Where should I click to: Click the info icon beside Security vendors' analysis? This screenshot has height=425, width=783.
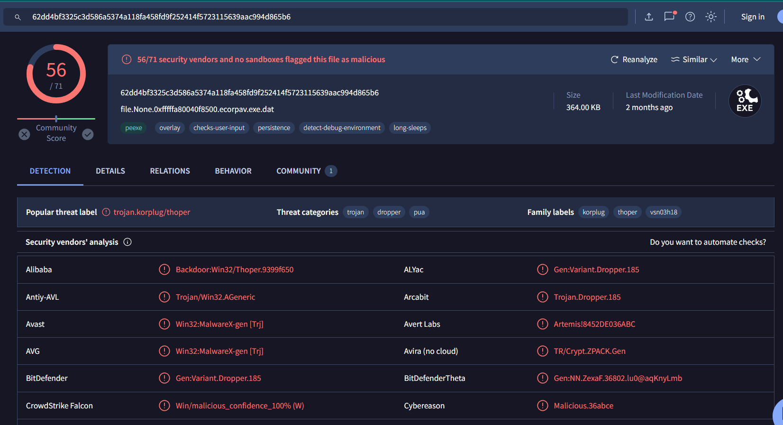pyautogui.click(x=127, y=242)
